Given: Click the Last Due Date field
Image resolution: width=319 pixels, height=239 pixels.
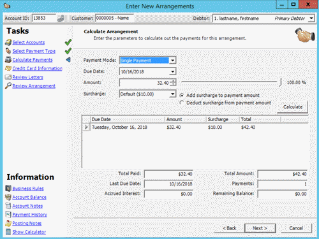Looking at the screenshot, I should 168,184.
